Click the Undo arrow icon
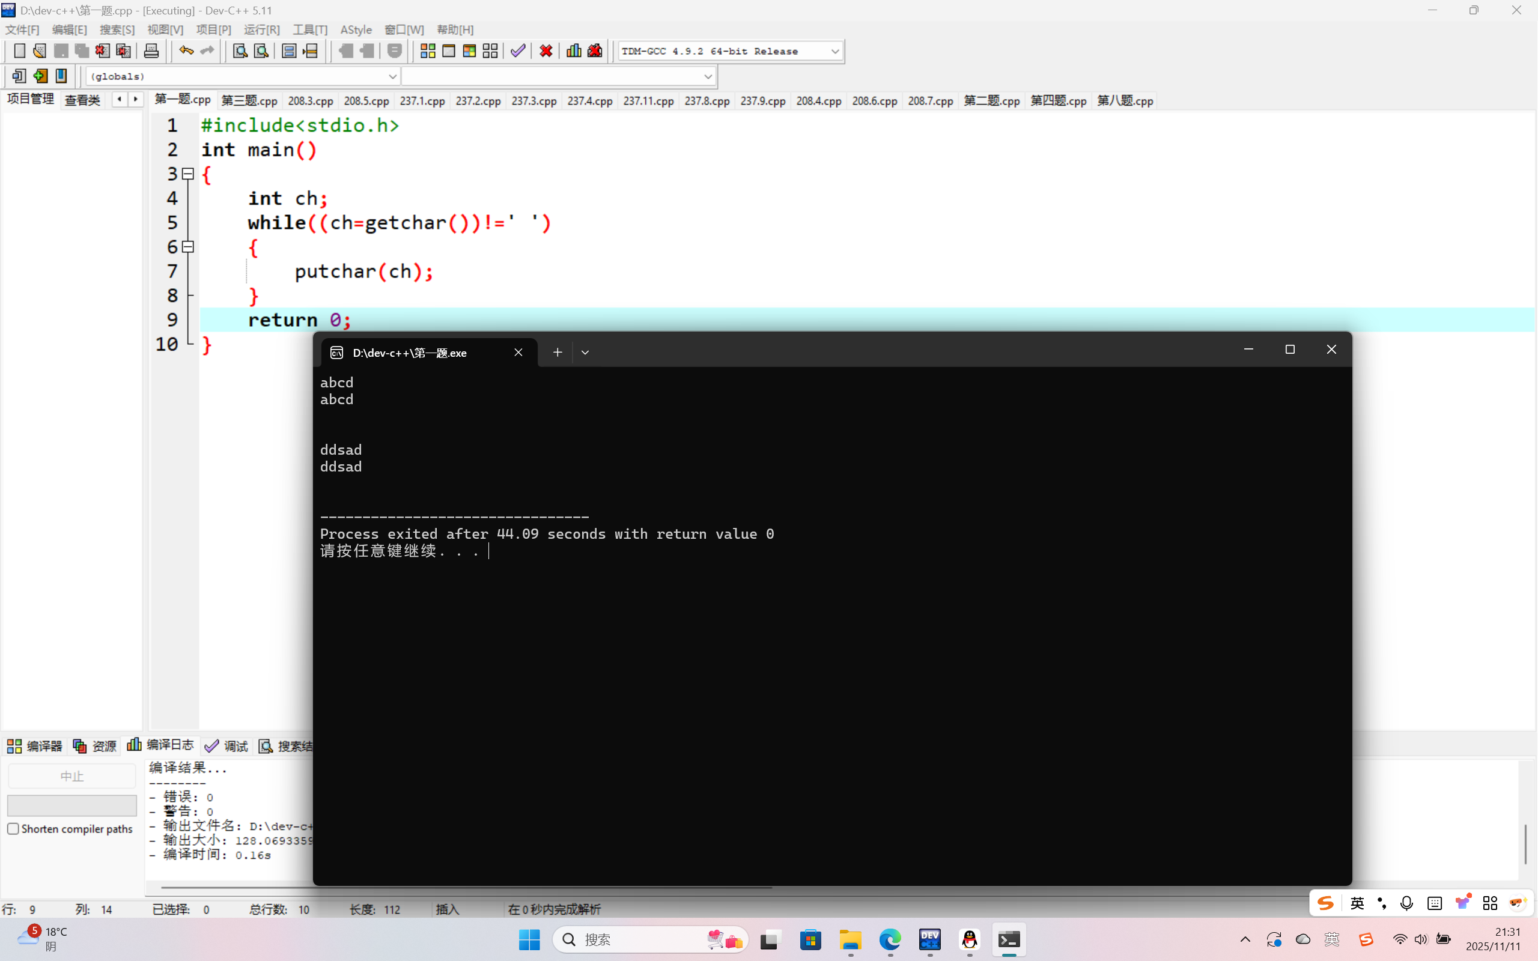 pyautogui.click(x=186, y=51)
